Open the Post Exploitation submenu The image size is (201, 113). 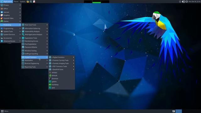click(x=35, y=44)
